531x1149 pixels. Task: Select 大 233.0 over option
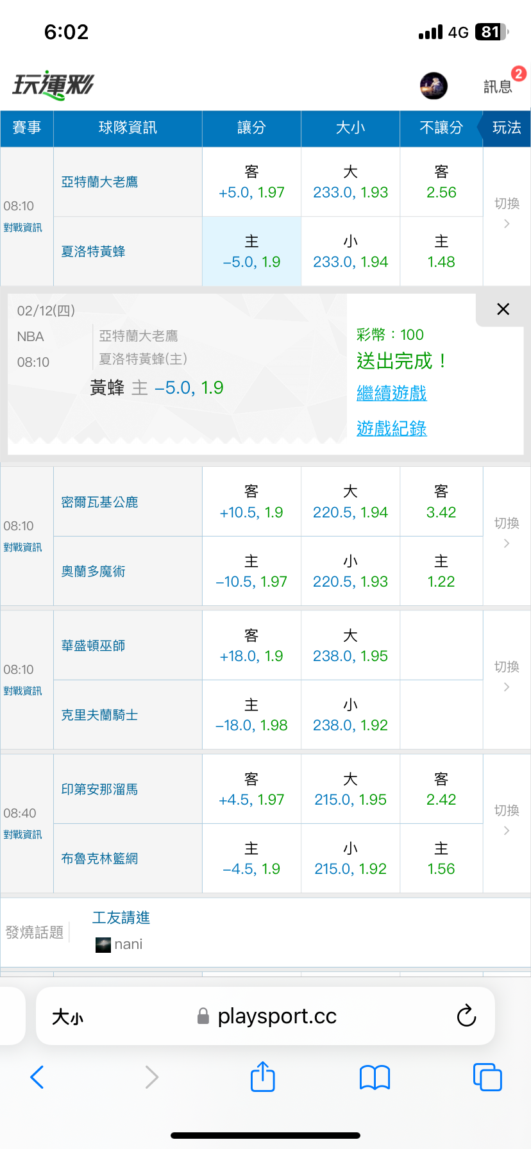click(x=350, y=182)
